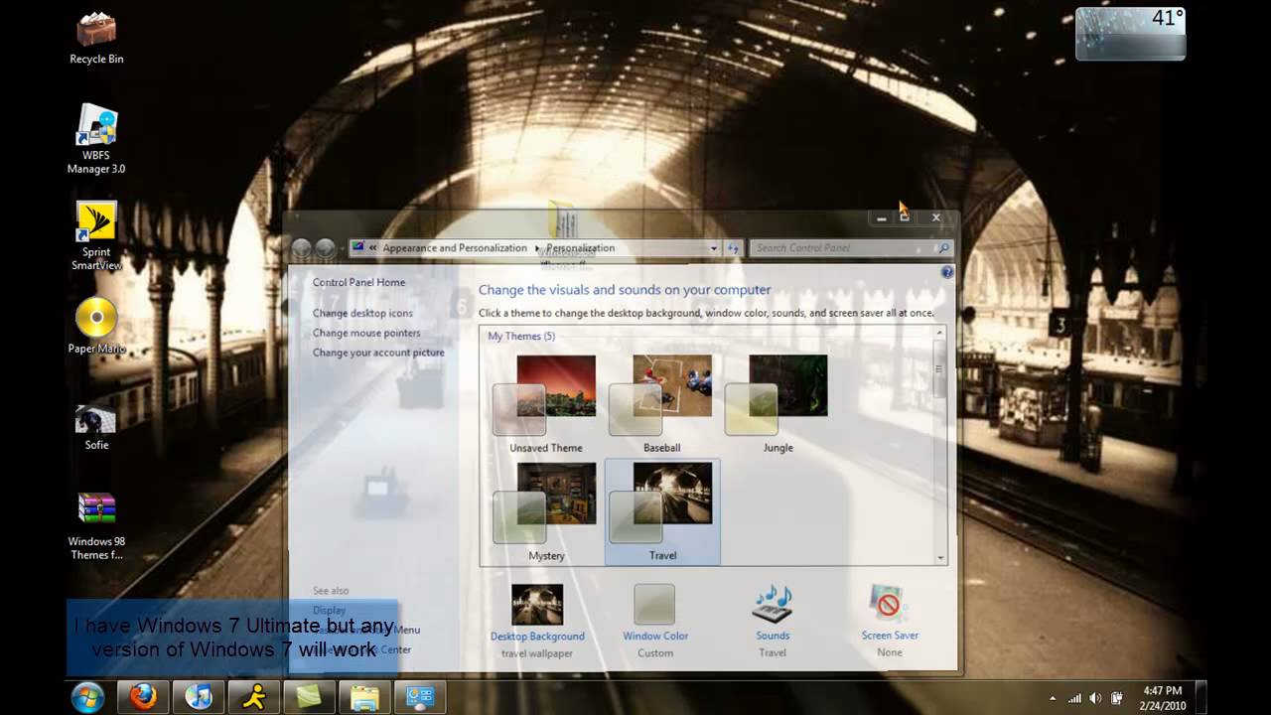
Task: Click the blue help question mark
Action: [947, 272]
